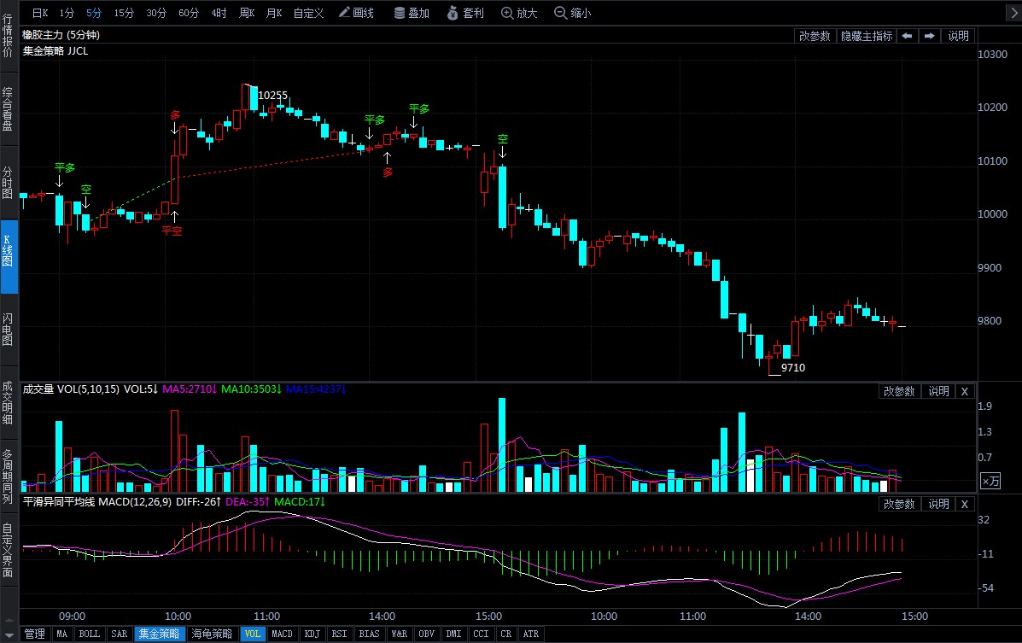
Task: Switch to 4时 period
Action: tap(219, 13)
